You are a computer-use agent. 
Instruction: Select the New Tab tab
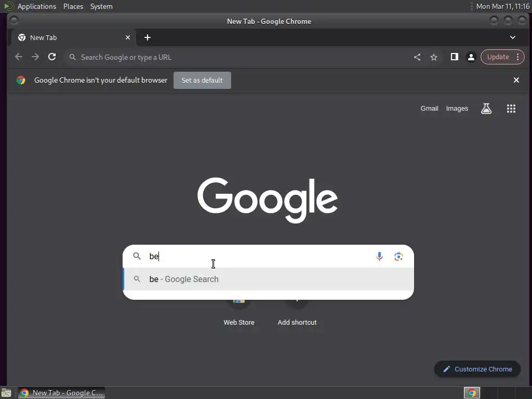click(74, 37)
